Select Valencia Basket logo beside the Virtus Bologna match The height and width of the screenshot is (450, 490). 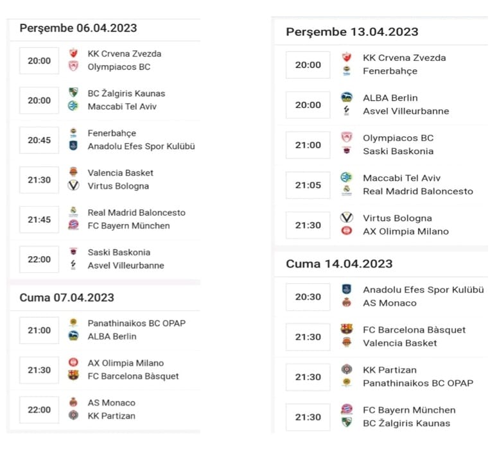point(73,173)
